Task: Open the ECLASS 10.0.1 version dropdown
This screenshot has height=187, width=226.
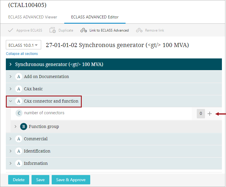Action: point(23,45)
